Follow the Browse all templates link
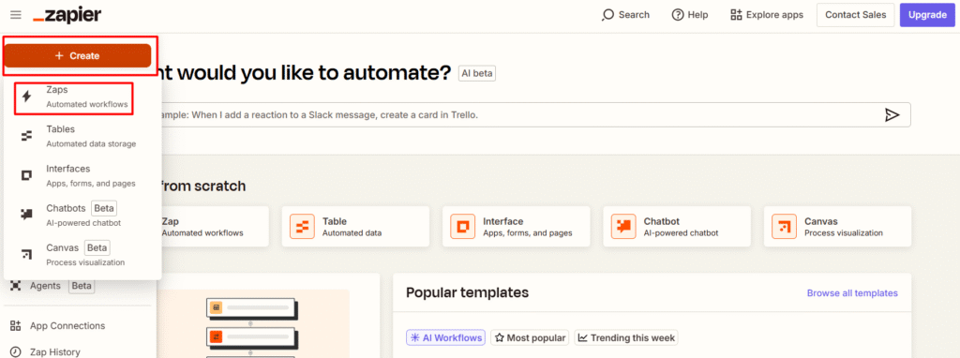The image size is (960, 358). tap(852, 293)
